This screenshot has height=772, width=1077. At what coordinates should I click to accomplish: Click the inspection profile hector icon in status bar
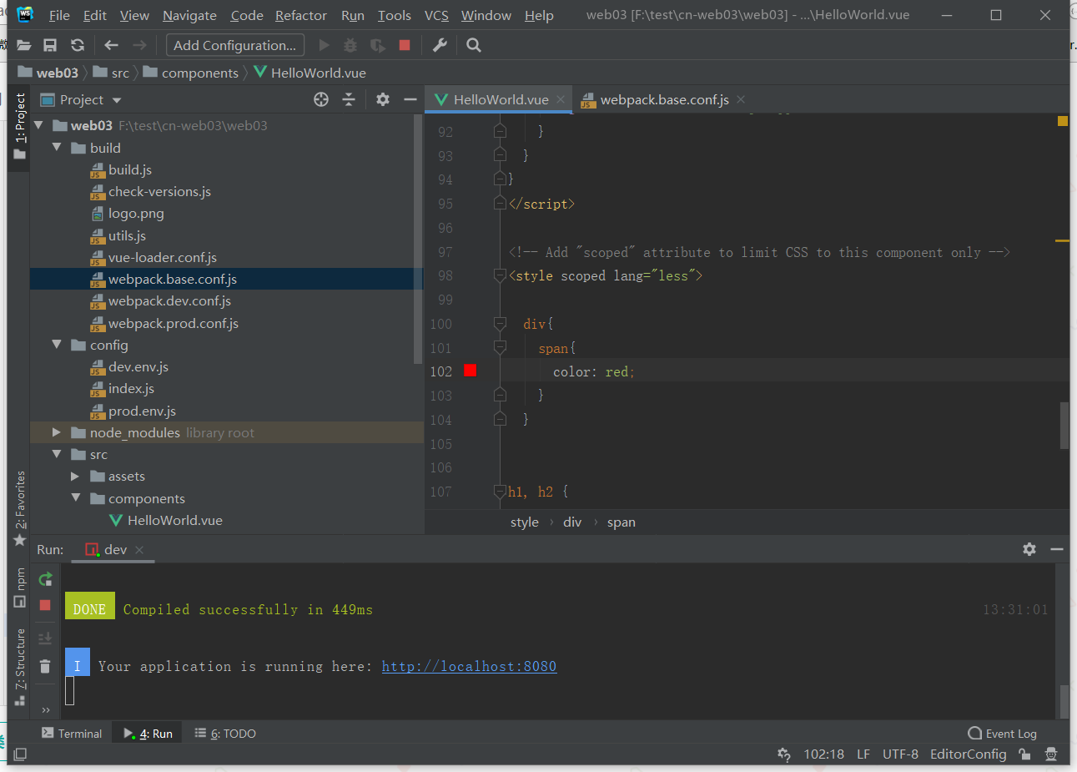1051,754
